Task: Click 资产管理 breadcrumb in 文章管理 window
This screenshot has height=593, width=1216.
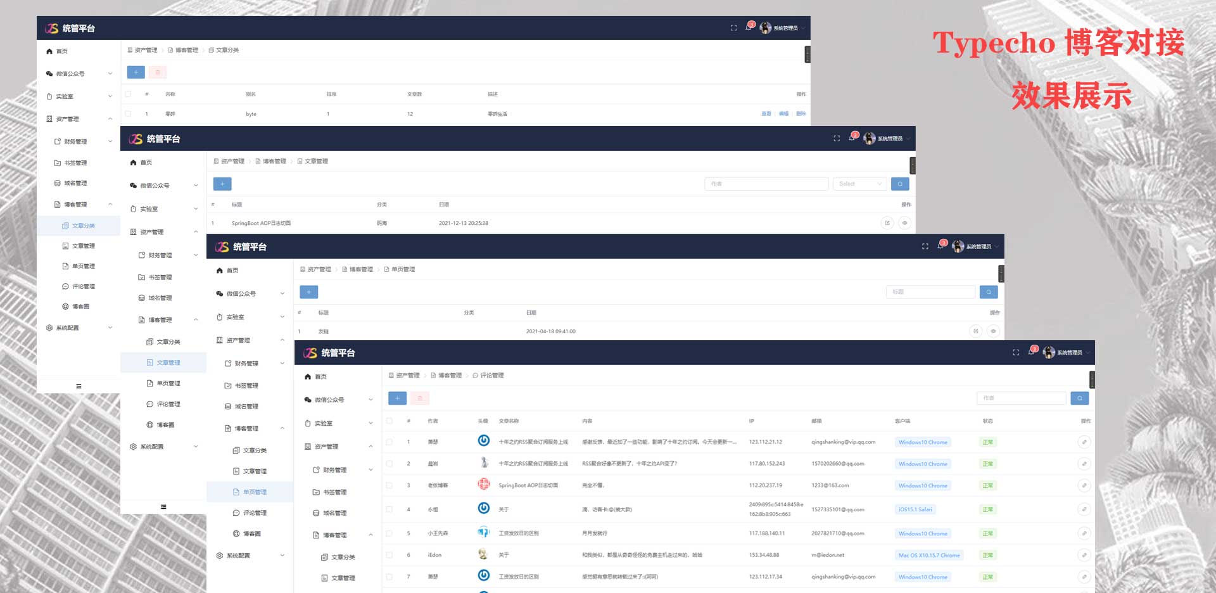Action: tap(229, 162)
